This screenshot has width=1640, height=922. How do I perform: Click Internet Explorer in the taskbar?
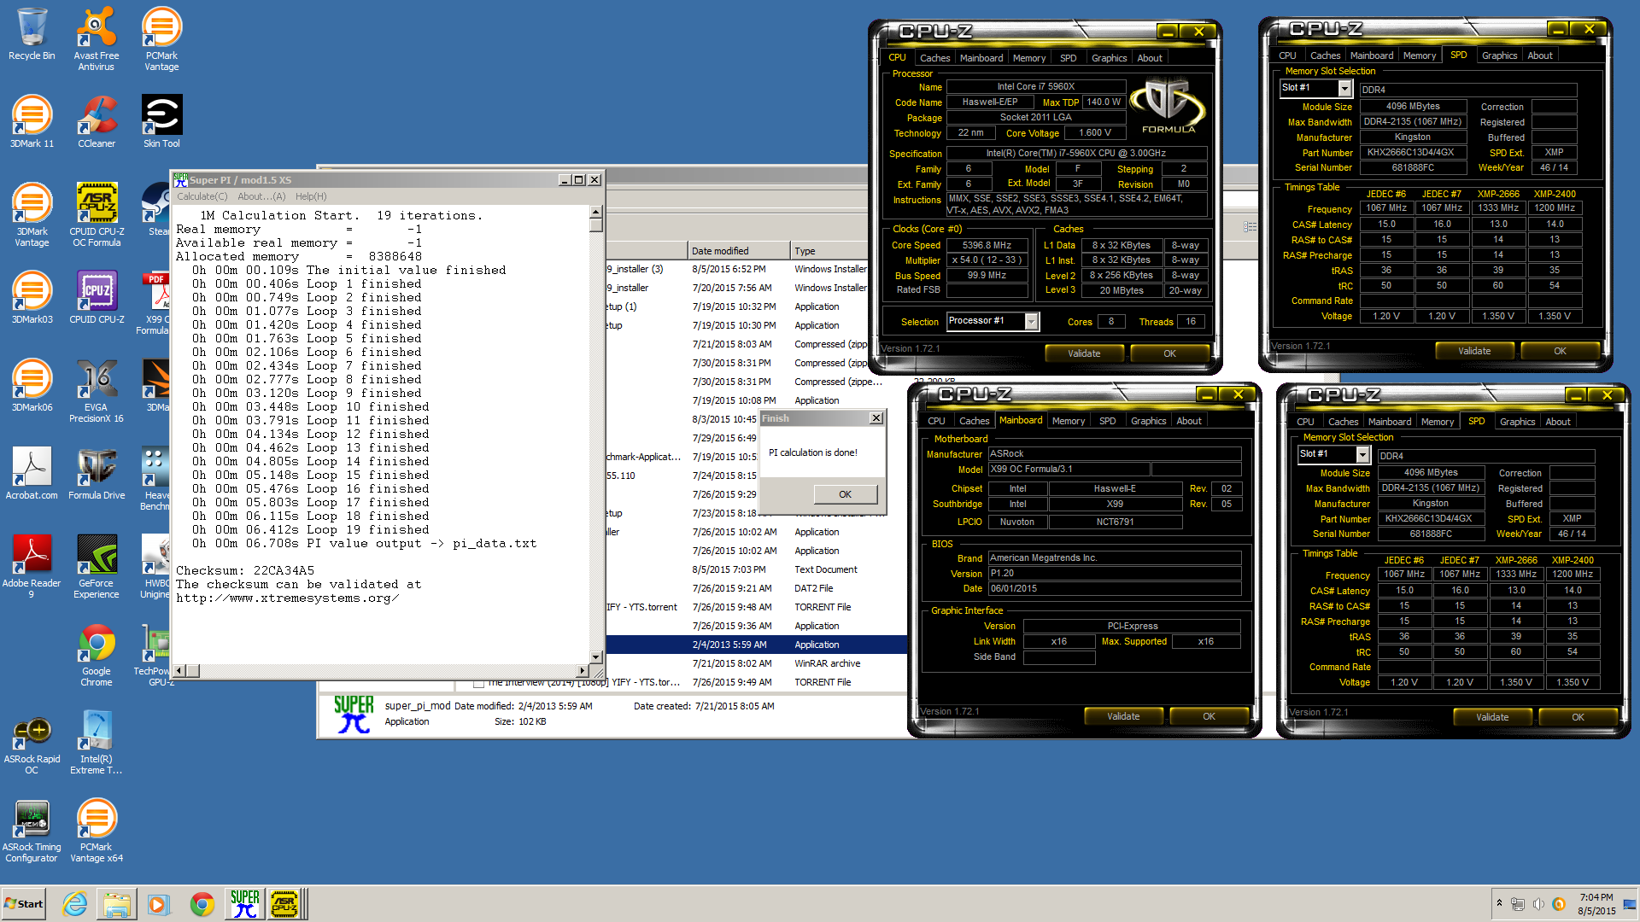[75, 904]
